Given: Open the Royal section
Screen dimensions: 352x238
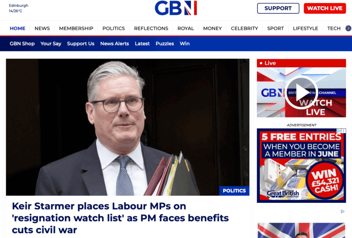Looking at the screenshot, I should click(x=186, y=28).
